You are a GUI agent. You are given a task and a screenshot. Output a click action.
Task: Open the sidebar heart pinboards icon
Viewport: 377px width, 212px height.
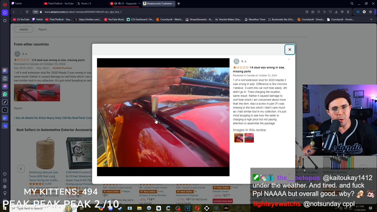point(5,174)
